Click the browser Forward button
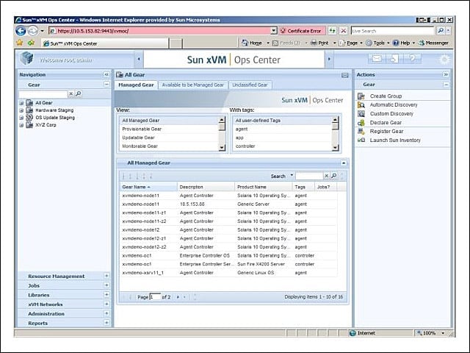470x353 pixels. pos(32,31)
